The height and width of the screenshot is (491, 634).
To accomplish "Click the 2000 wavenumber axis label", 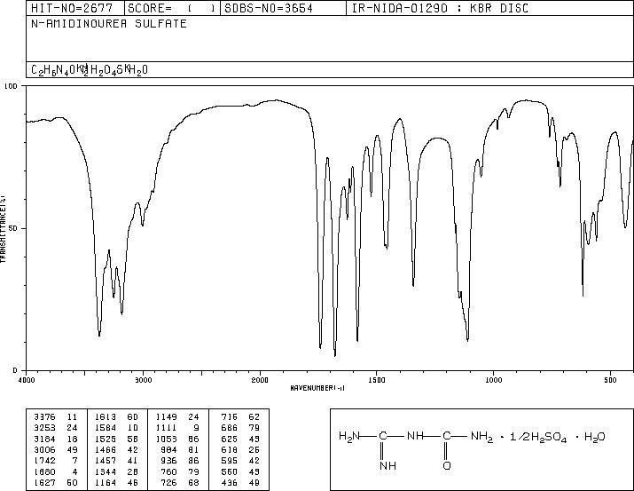I will tap(260, 380).
